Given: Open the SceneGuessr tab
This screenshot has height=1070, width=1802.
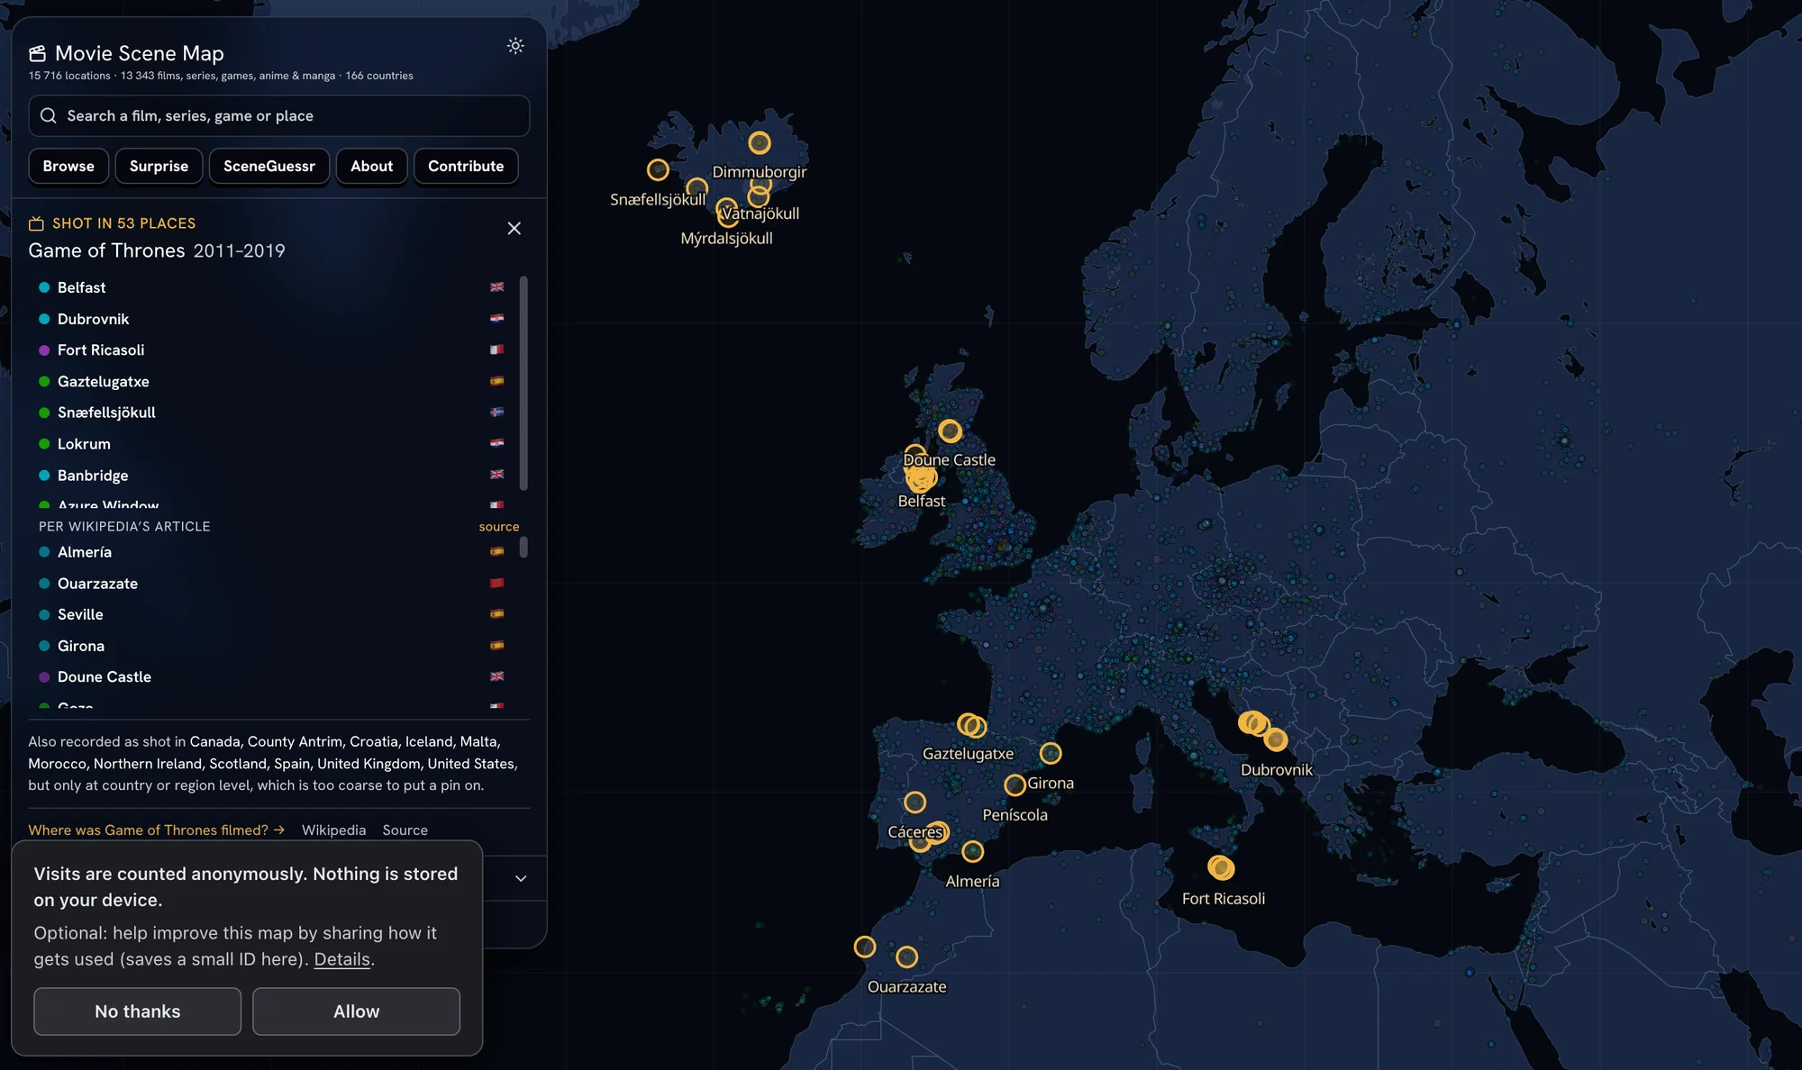Looking at the screenshot, I should pos(269,167).
